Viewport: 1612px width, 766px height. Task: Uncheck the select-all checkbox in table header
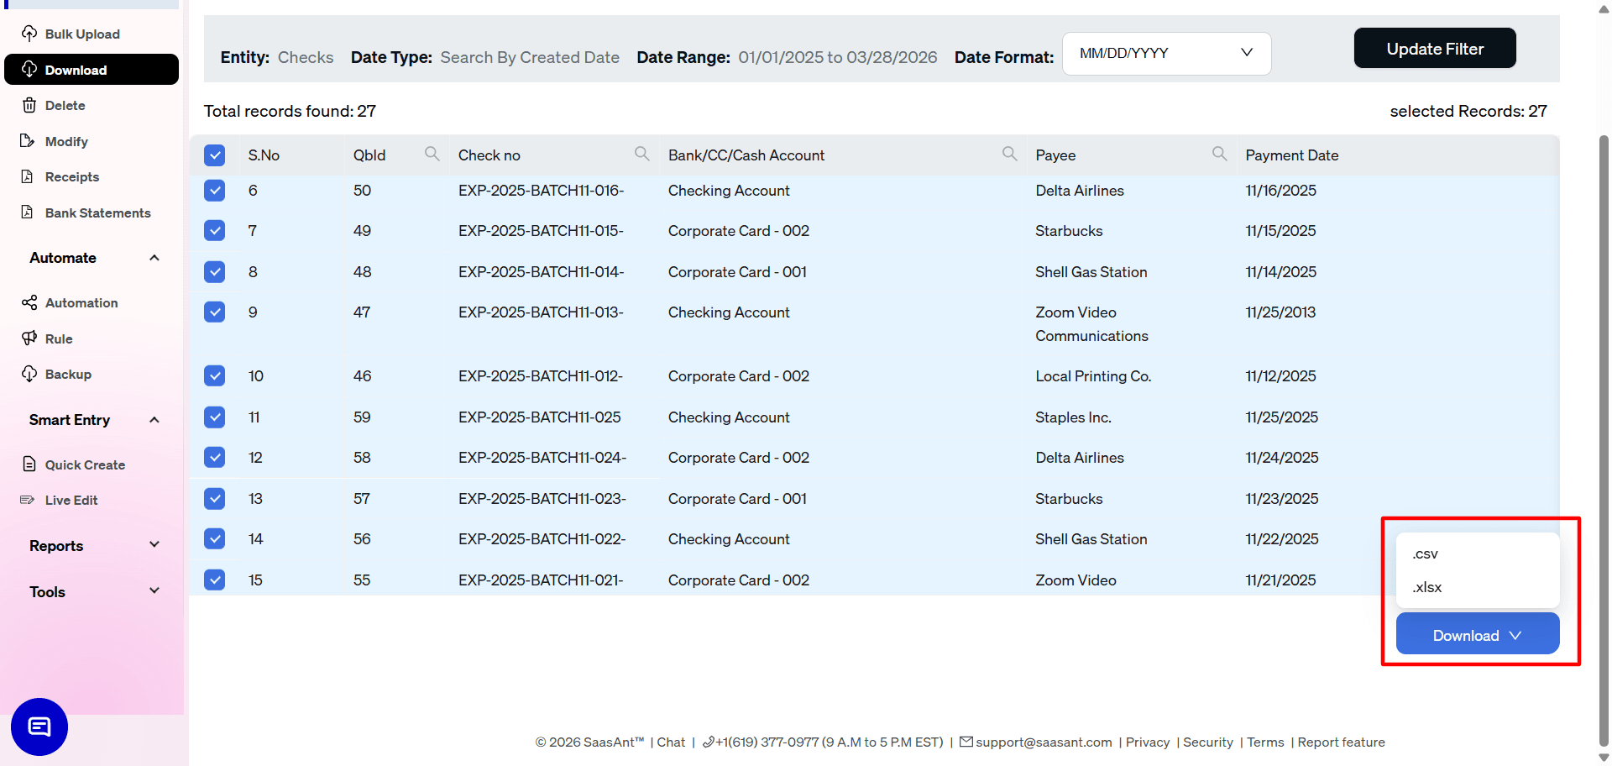pos(214,155)
